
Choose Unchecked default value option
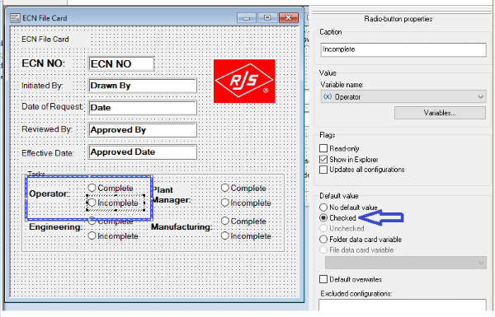[323, 228]
